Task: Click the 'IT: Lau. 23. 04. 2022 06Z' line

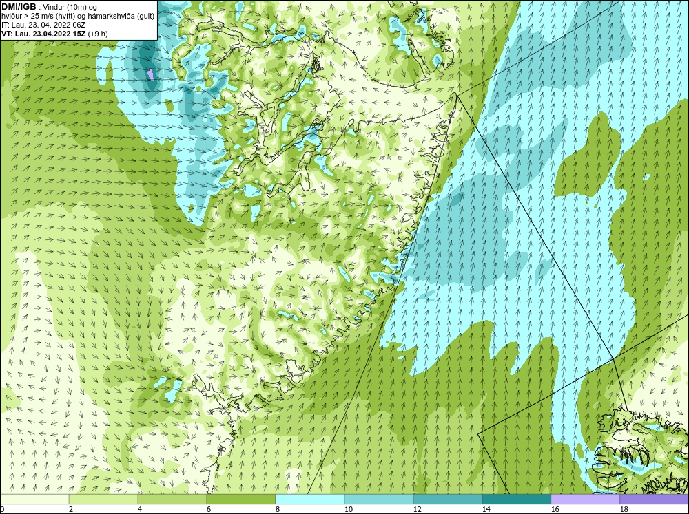Action: (43, 25)
